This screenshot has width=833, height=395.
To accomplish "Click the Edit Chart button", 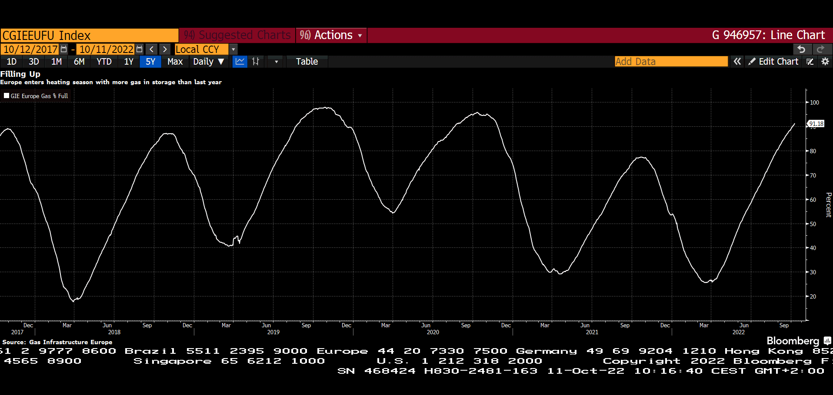I will [773, 62].
